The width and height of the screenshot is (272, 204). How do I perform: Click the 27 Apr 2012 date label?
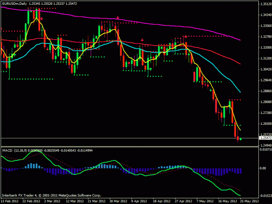point(183,201)
